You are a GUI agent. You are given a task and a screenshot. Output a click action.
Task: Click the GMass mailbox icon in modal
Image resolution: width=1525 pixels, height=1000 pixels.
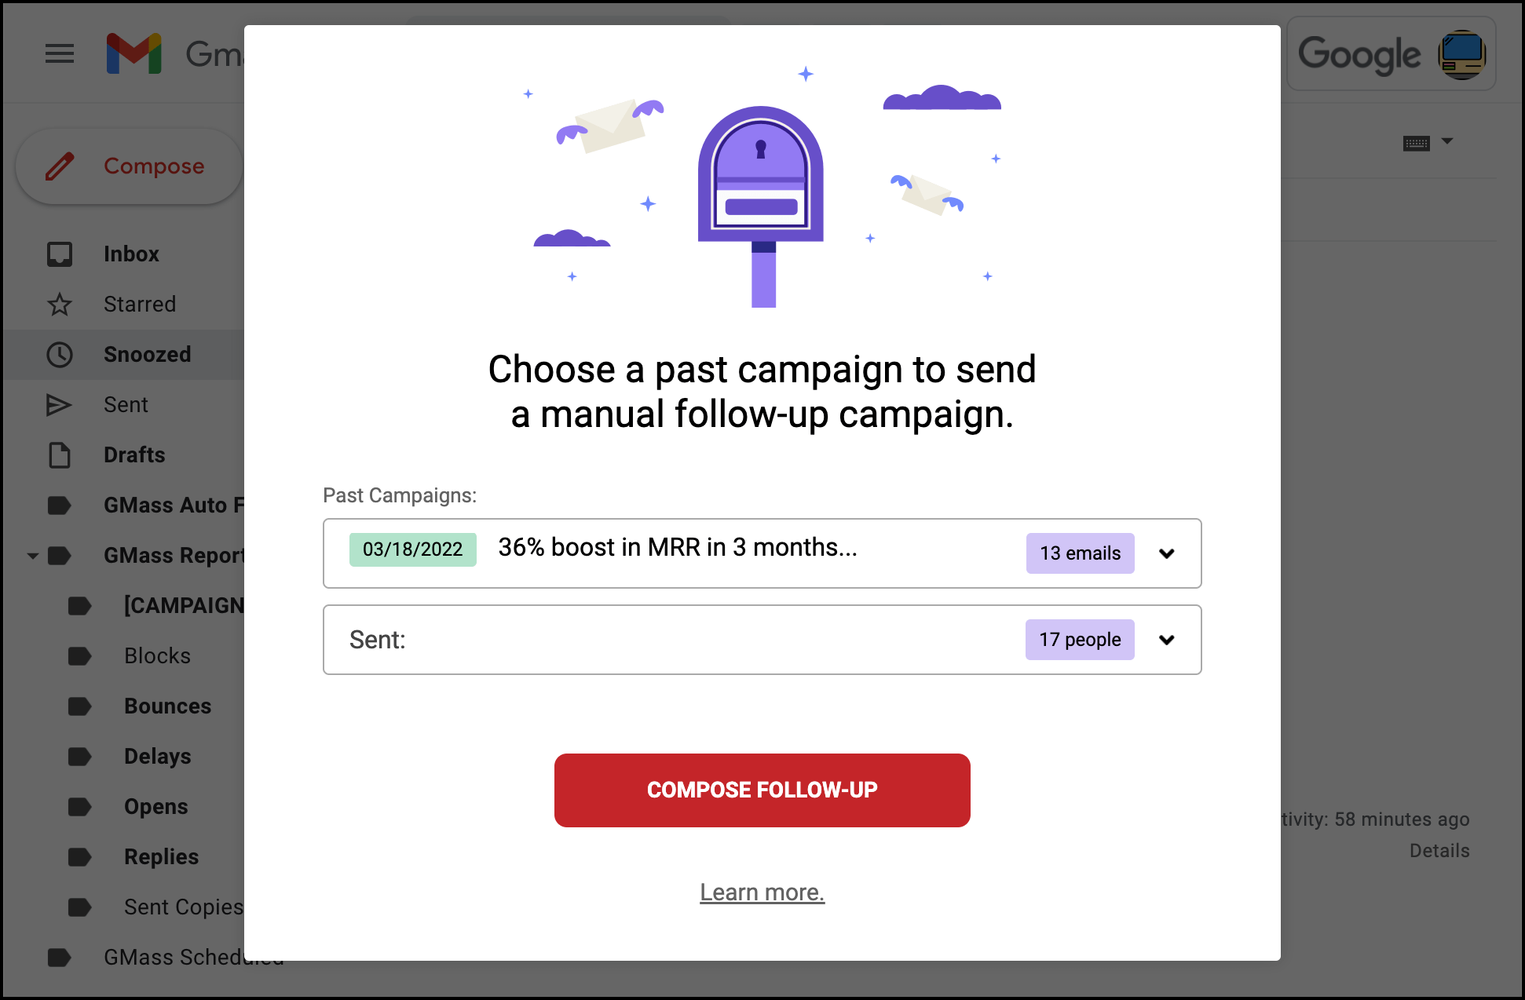(762, 190)
